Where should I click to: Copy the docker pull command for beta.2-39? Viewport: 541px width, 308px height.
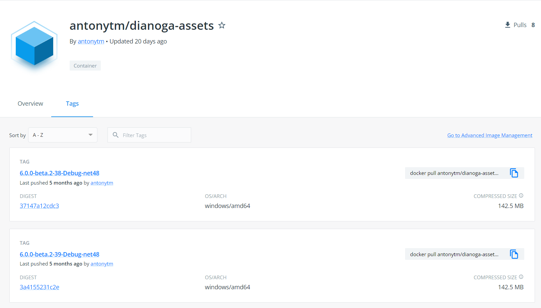[x=514, y=254]
